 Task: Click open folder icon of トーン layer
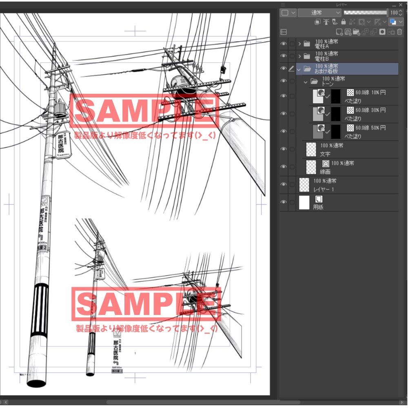314,81
